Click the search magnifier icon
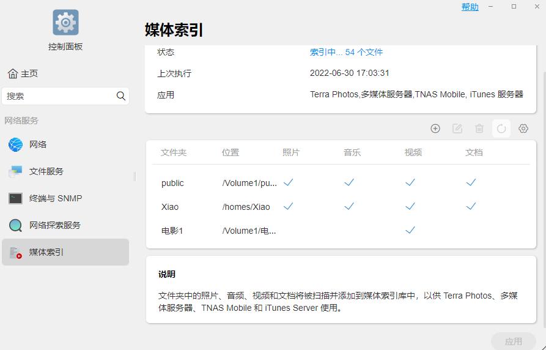The width and height of the screenshot is (546, 350). (x=121, y=96)
